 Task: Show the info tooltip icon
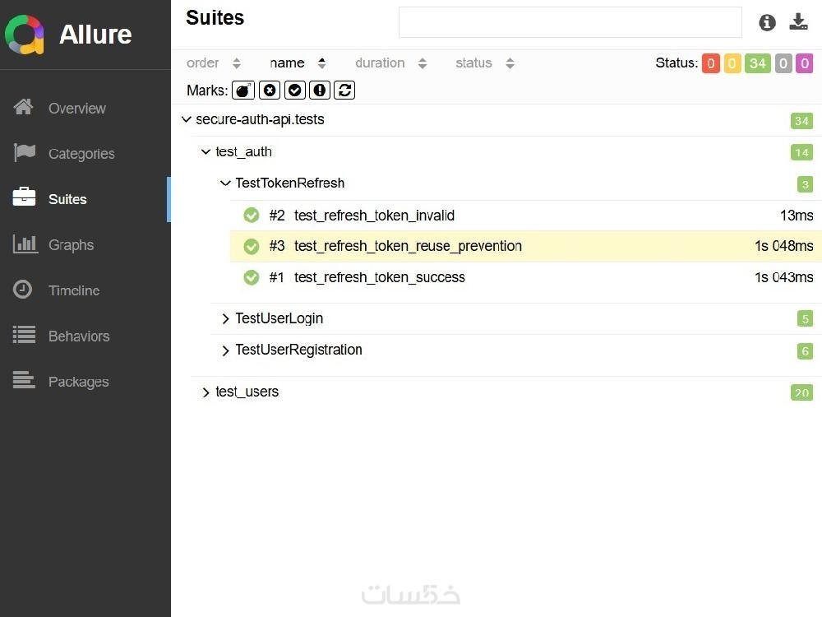tap(767, 22)
